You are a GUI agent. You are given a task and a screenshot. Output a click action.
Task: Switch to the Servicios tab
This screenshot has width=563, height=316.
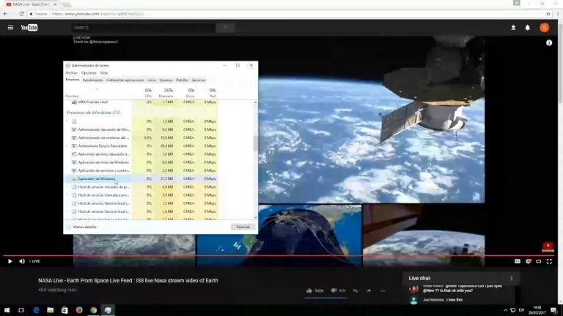(x=199, y=80)
